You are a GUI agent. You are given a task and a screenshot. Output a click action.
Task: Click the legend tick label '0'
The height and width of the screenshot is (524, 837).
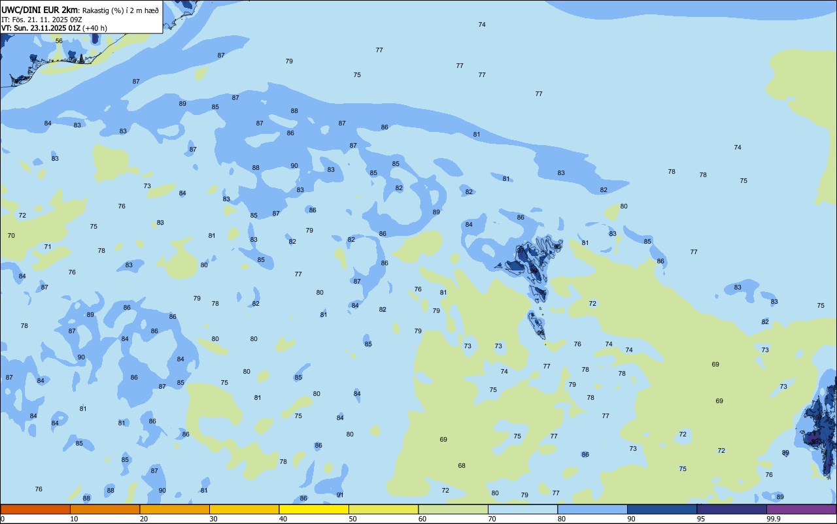[3, 519]
